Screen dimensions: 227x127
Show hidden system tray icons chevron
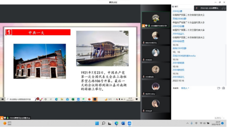(188, 123)
